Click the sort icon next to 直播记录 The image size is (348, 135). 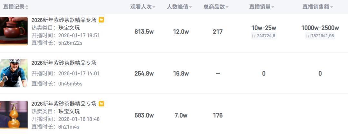27,7
